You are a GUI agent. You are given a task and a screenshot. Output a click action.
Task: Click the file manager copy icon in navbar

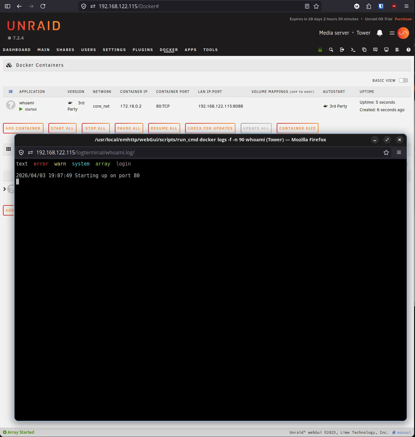364,50
